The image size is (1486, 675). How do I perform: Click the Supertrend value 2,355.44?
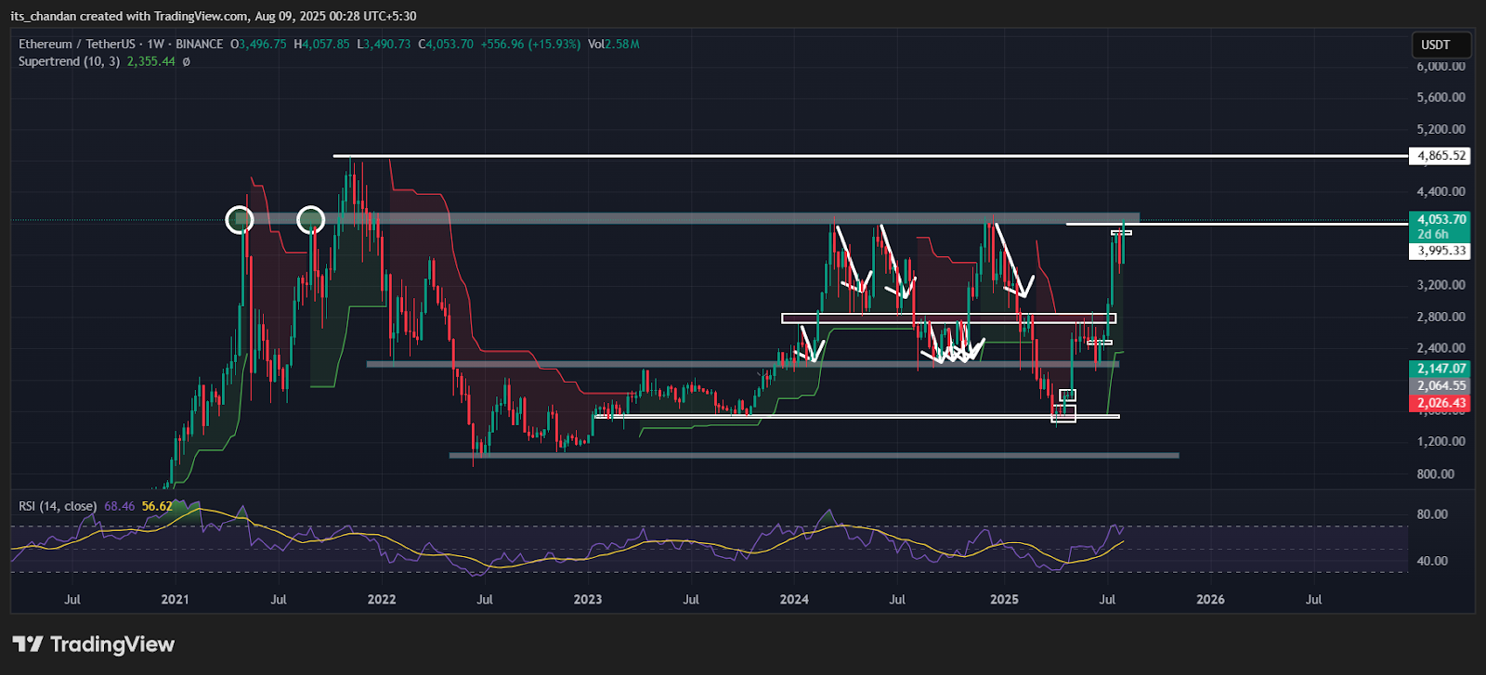pyautogui.click(x=151, y=61)
